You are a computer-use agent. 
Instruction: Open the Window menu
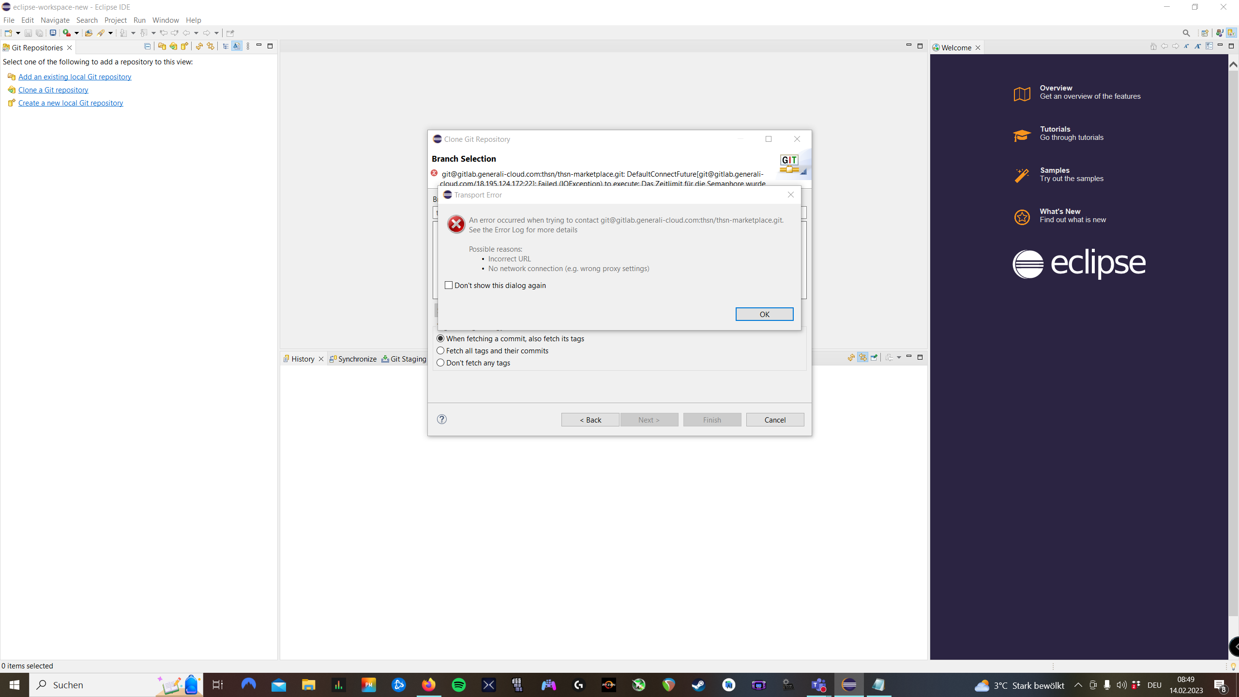point(166,20)
